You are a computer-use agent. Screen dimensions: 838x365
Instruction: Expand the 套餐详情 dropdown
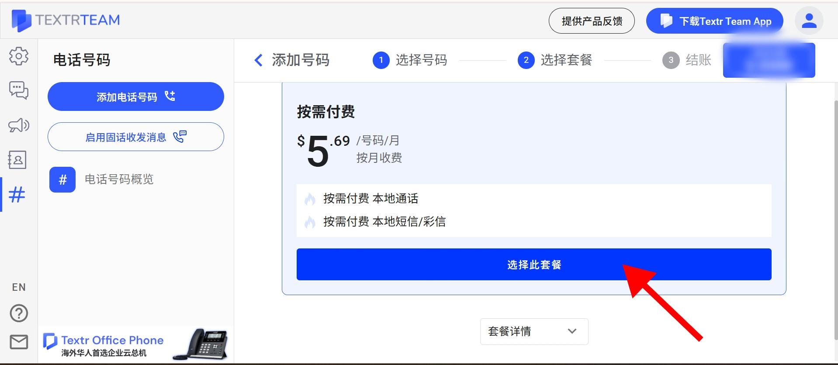pyautogui.click(x=533, y=331)
